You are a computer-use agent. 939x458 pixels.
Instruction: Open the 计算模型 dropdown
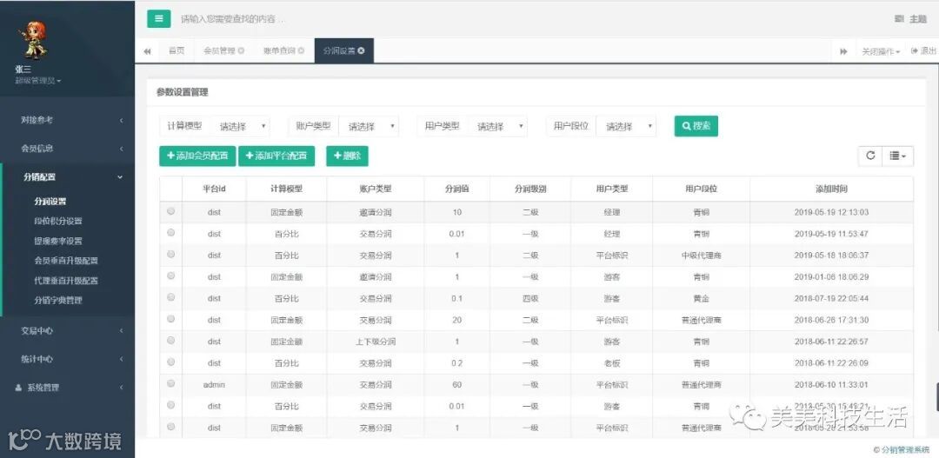point(240,126)
